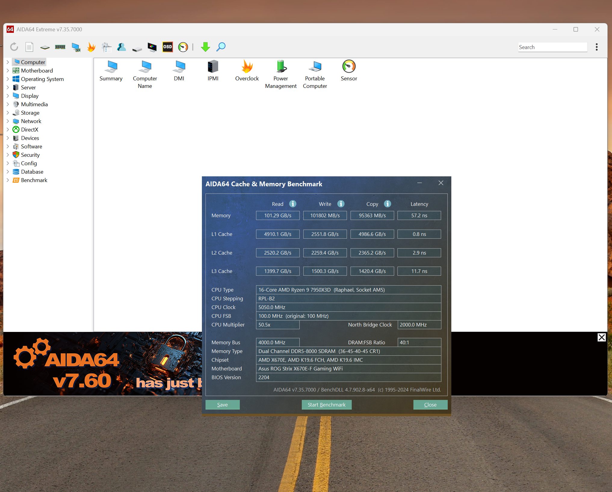Expand the Server tree node arrow
This screenshot has width=612, height=492.
pyautogui.click(x=8, y=87)
